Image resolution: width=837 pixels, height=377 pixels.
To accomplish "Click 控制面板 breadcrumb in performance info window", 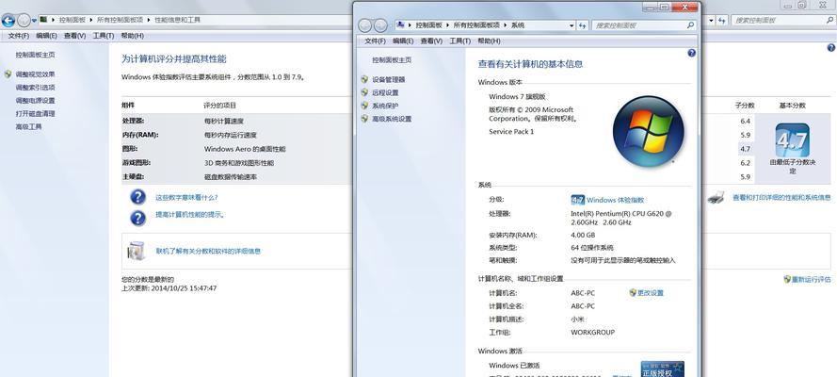I will tap(72, 20).
